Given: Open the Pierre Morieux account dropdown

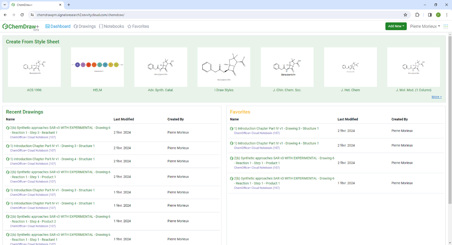Looking at the screenshot, I should (425, 26).
